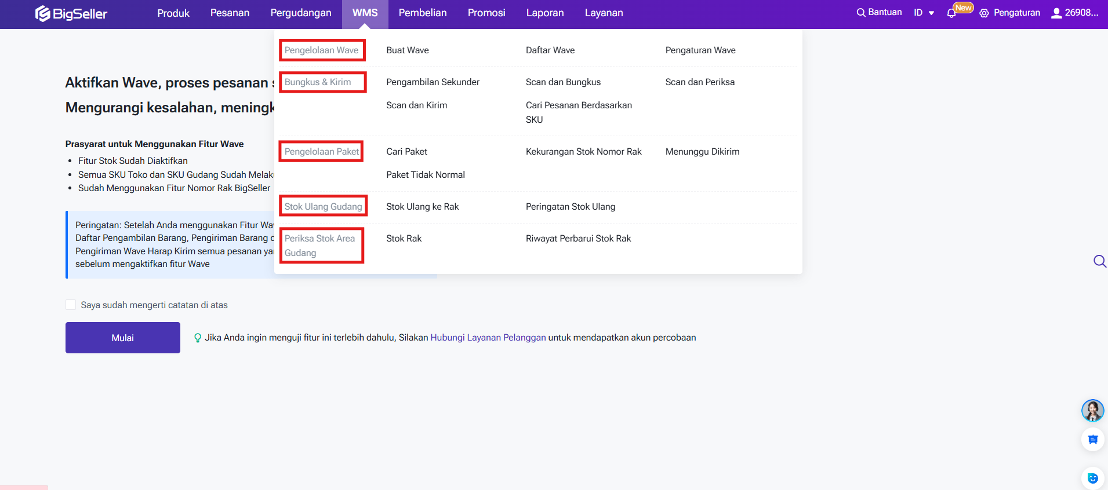Click the BigSeller logo
Screen dimensions: 1108x490
point(71,13)
